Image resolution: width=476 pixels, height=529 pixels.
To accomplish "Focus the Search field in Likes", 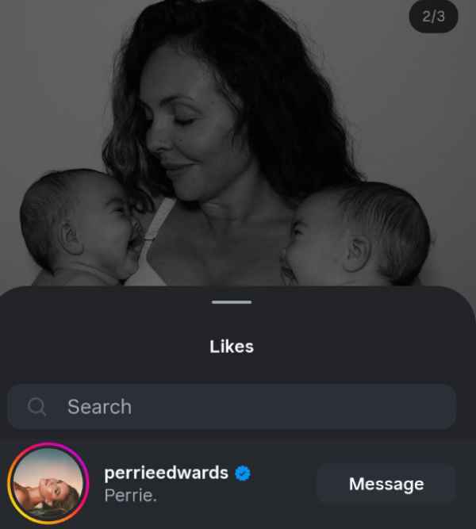I will 238,407.
